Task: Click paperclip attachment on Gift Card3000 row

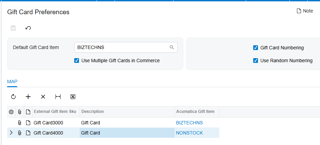Action: tap(20, 123)
